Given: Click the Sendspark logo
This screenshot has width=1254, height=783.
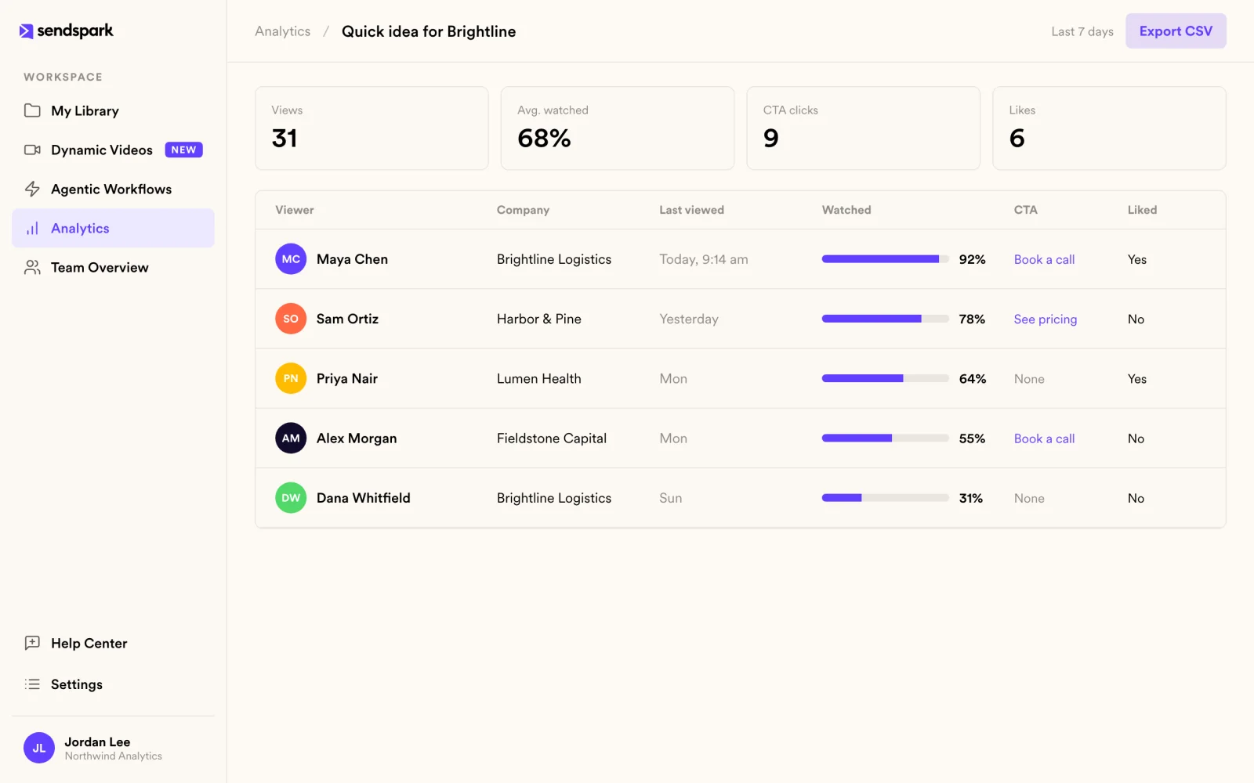Looking at the screenshot, I should pos(67,31).
